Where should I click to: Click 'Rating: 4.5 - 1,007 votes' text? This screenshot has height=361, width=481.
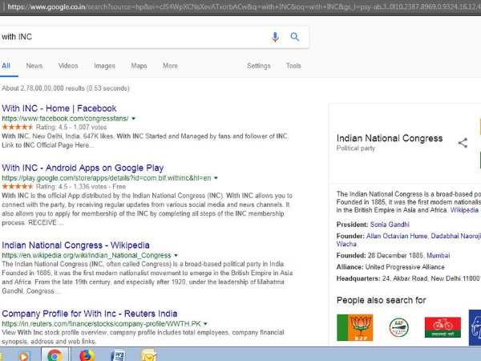point(71,128)
